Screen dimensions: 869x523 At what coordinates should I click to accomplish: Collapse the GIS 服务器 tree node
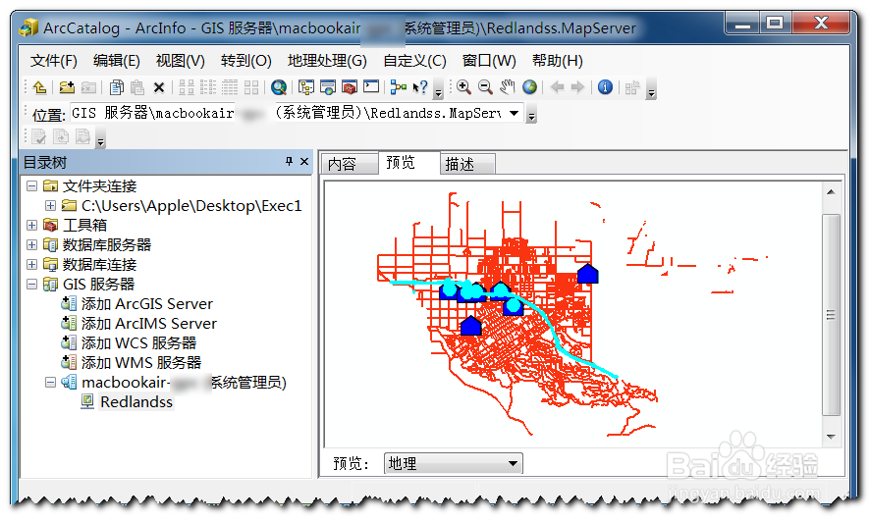[32, 285]
